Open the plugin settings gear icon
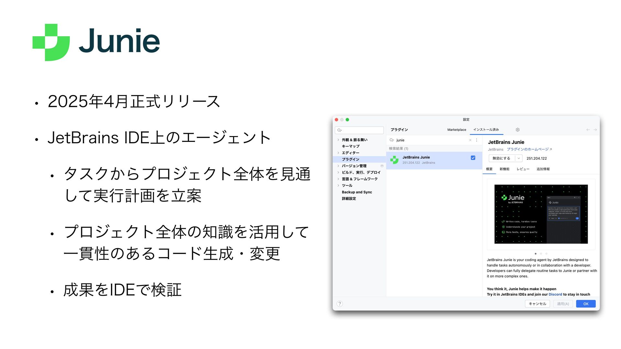This screenshot has height=349, width=621. coord(517,130)
